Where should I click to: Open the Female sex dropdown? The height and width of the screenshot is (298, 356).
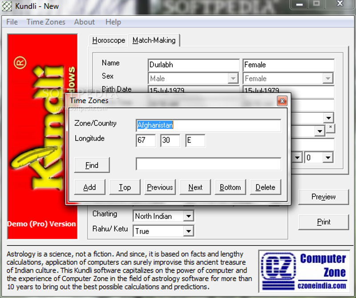pyautogui.click(x=328, y=78)
